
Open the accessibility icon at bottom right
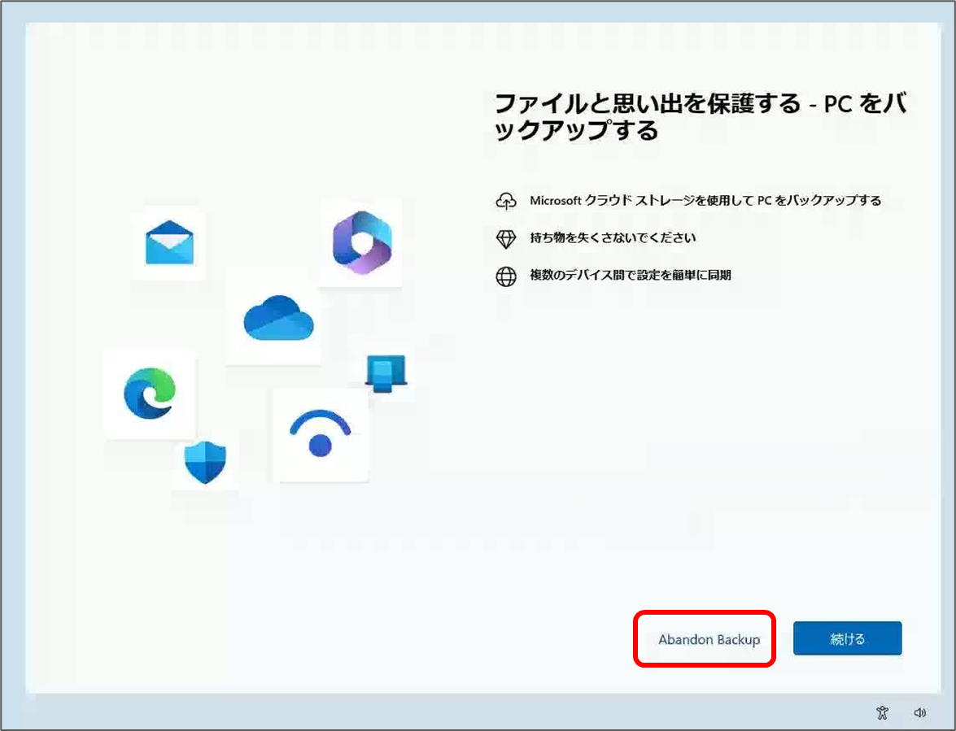point(882,712)
